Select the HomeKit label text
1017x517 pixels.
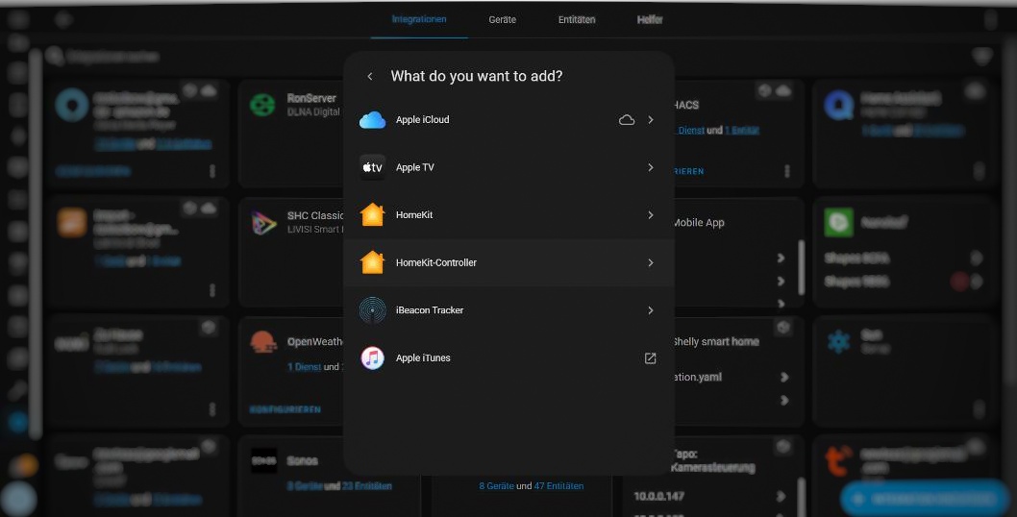tap(414, 214)
